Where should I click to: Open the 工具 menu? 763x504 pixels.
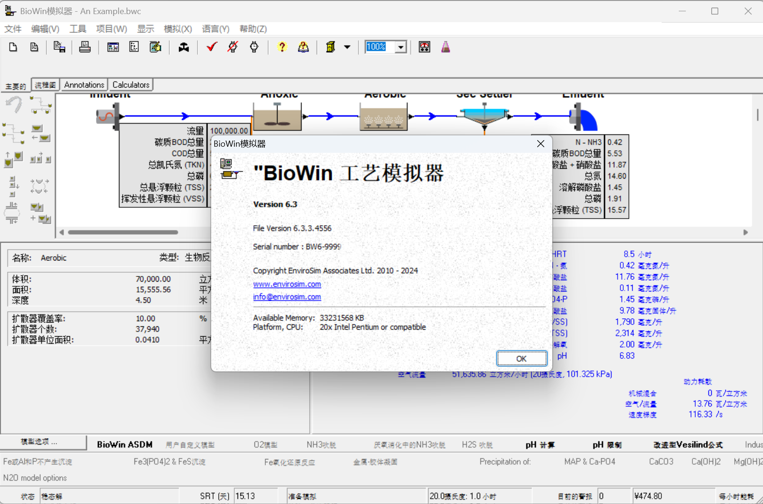[78, 29]
